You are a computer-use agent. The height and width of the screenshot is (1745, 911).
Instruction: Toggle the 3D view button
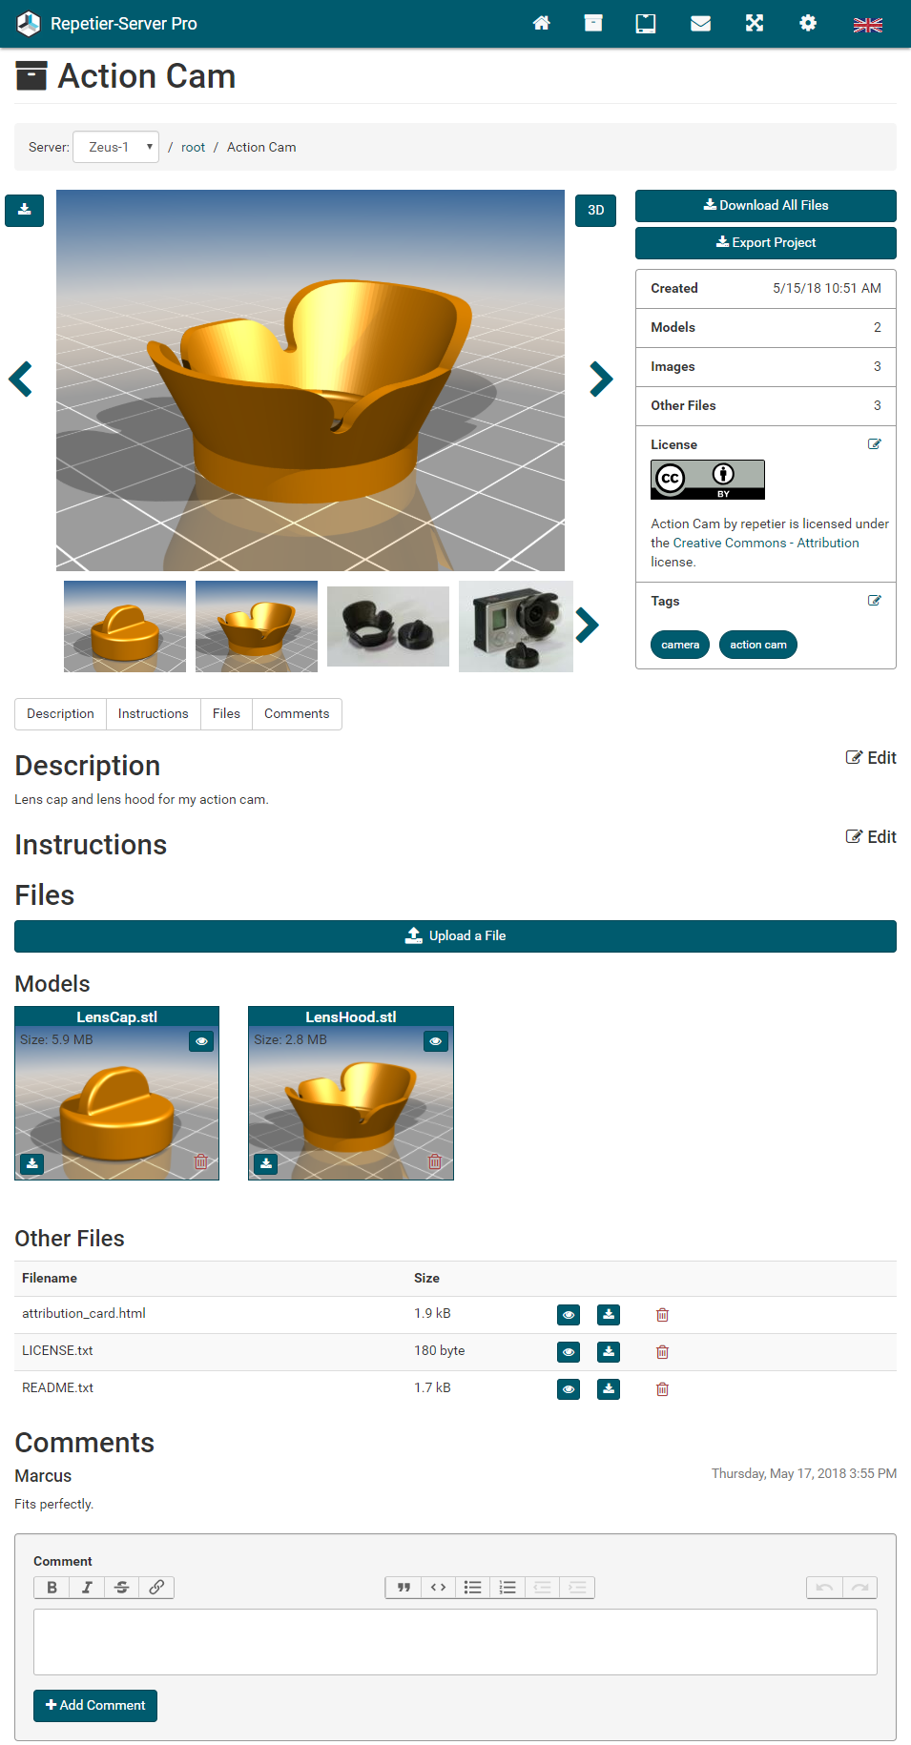[595, 210]
